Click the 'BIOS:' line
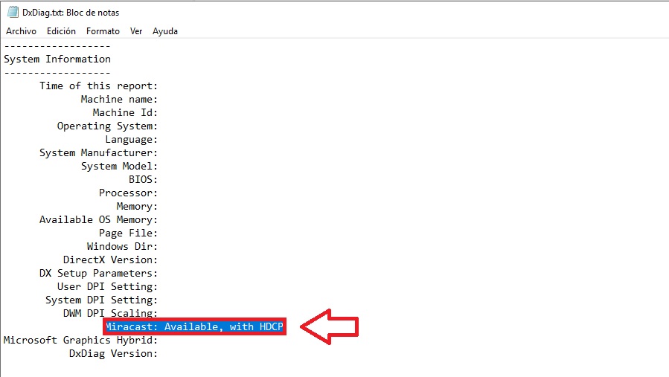The height and width of the screenshot is (377, 669). (x=143, y=179)
